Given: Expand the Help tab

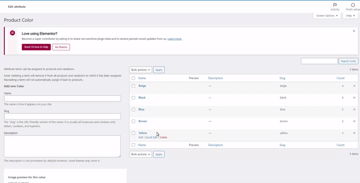Looking at the screenshot, I should tap(350, 16).
